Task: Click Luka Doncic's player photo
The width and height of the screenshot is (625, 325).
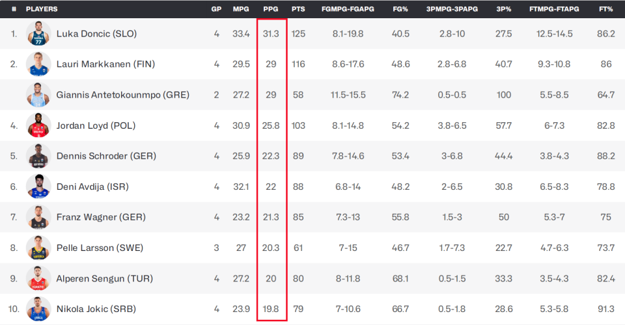Action: click(38, 33)
